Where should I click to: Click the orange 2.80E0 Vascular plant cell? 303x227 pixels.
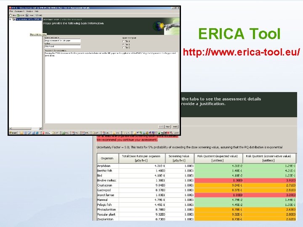click(269, 214)
